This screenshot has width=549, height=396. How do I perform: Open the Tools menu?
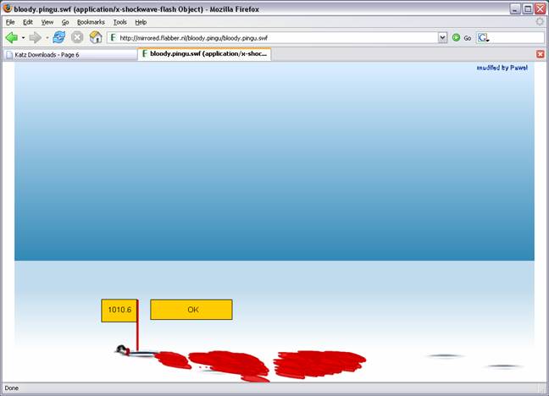[119, 22]
